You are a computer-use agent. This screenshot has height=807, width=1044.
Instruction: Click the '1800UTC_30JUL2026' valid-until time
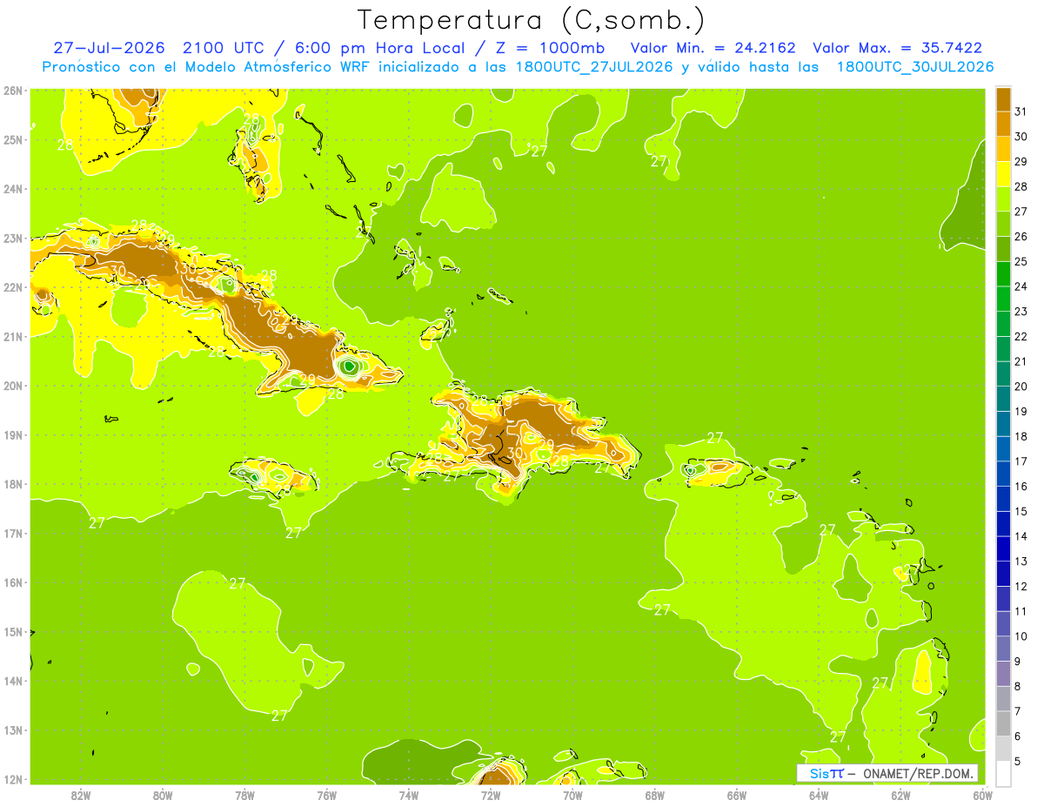(x=915, y=67)
